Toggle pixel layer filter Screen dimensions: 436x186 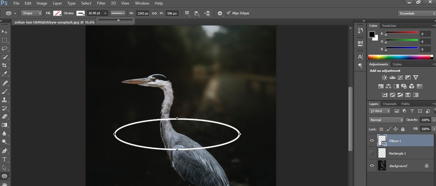(x=397, y=111)
